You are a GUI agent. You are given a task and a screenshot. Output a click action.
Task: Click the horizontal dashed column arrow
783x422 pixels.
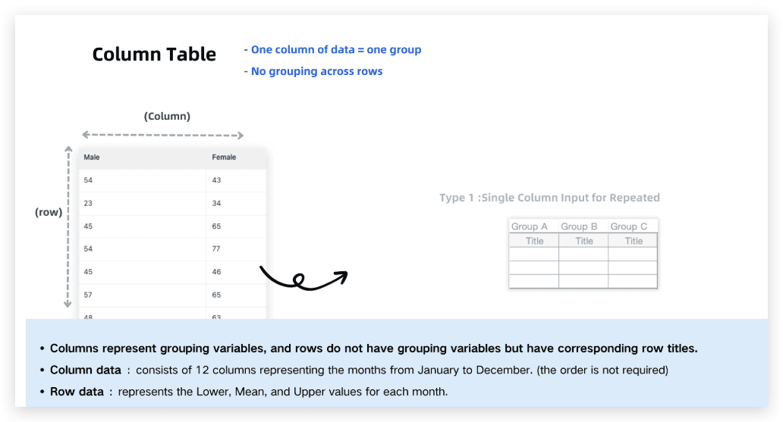[163, 135]
